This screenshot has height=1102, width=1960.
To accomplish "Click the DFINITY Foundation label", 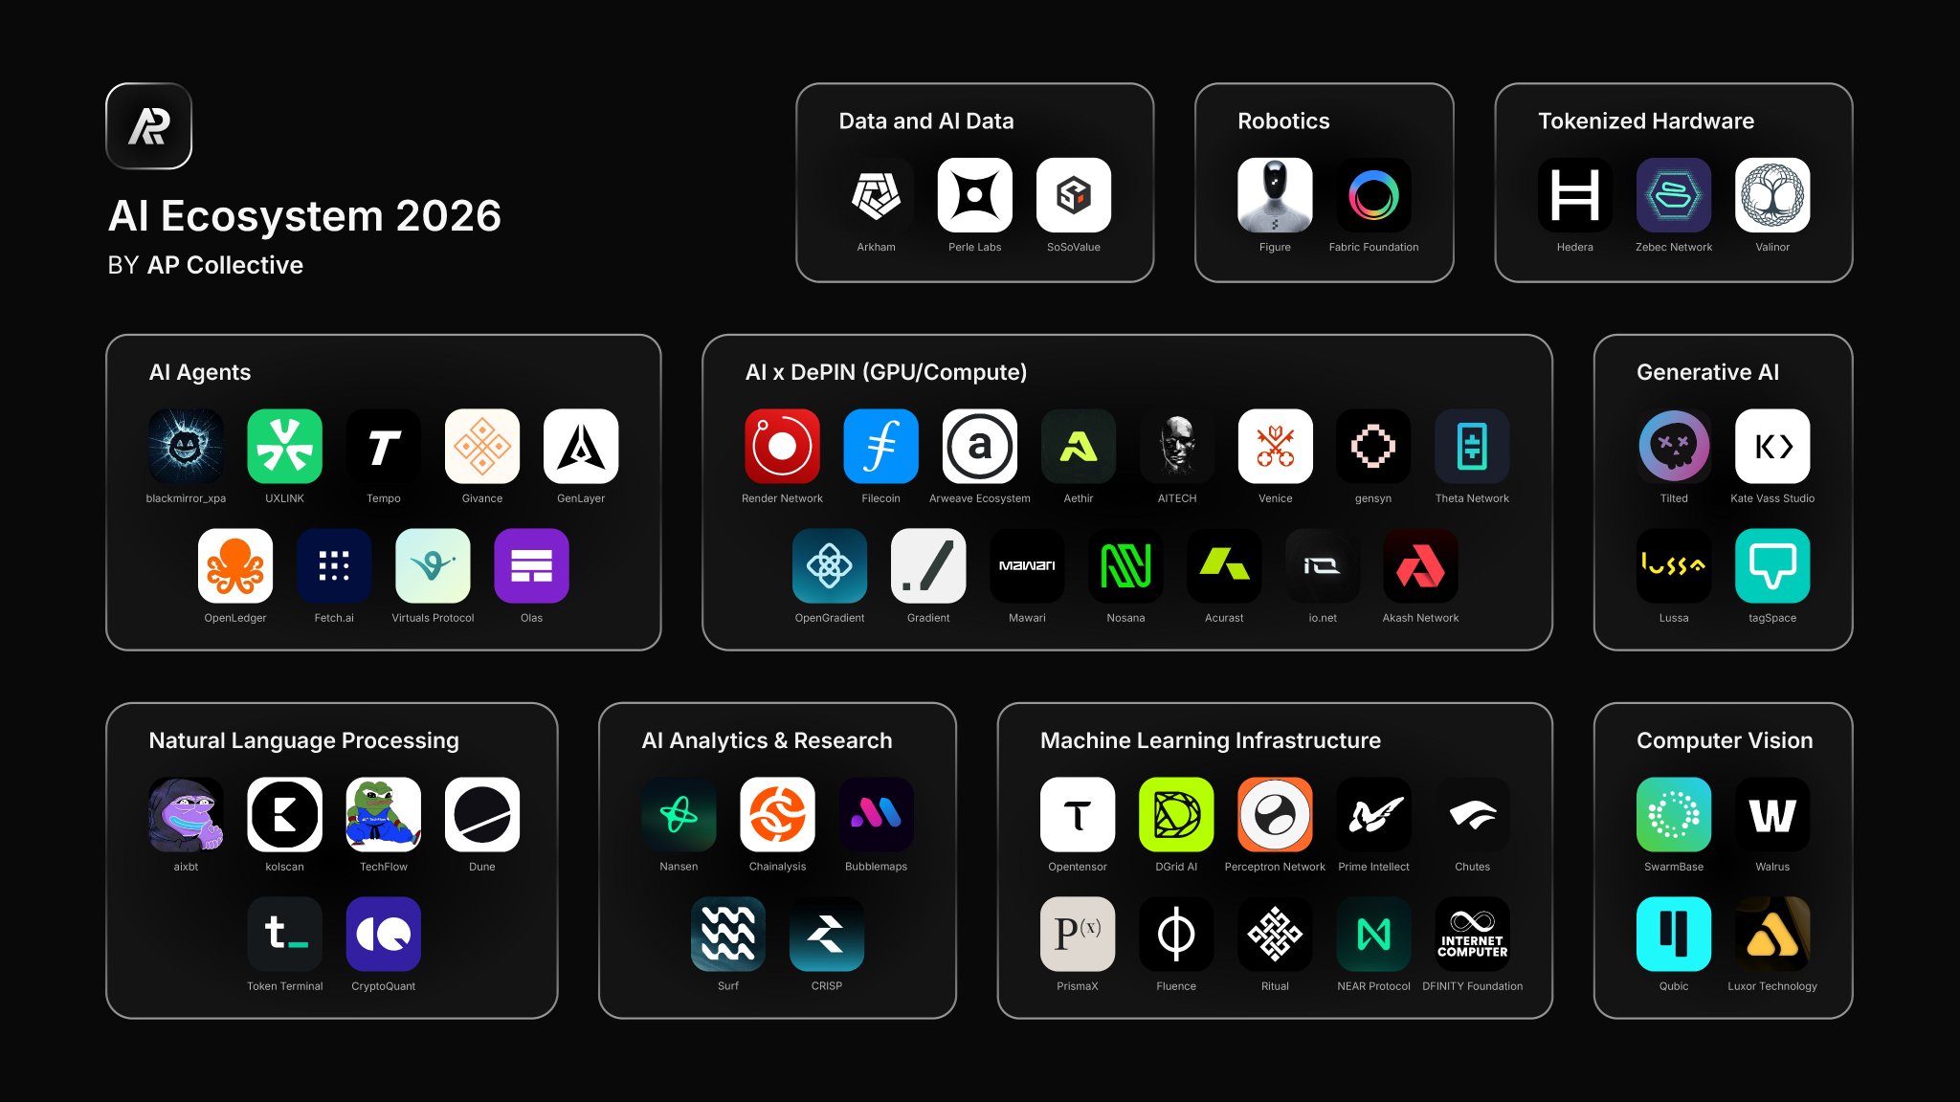I will click(1472, 986).
